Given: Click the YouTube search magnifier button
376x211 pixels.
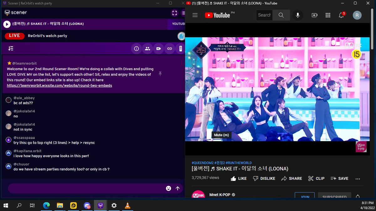Looking at the screenshot, I should 281,15.
